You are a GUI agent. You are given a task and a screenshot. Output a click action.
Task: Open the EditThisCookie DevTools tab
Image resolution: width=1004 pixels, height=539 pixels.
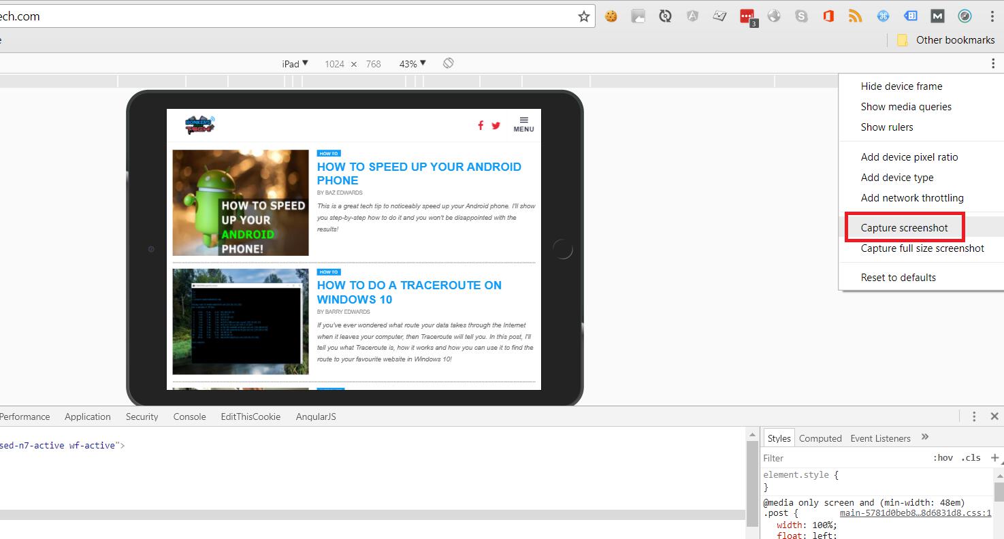click(x=250, y=416)
